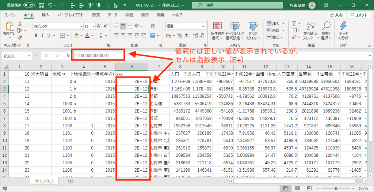Click Data Analysis (データの分析) lightning icon
The height and width of the screenshot is (192, 374).
click(x=343, y=31)
